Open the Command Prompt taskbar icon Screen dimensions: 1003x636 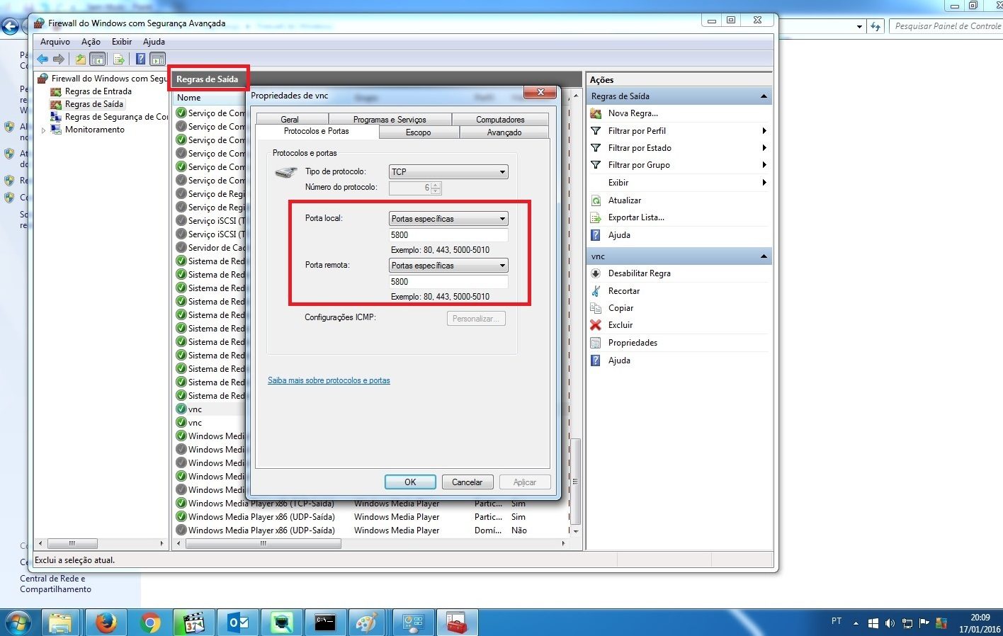click(x=325, y=623)
